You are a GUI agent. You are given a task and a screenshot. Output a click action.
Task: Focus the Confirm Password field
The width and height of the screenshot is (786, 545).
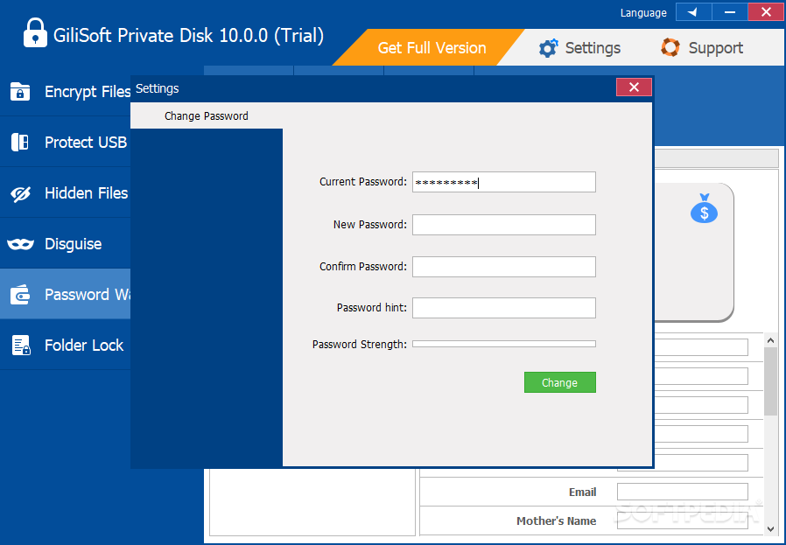click(504, 267)
